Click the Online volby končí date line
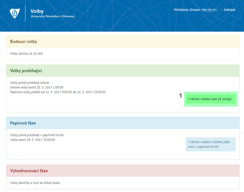This screenshot has width=244, height=192. click(36, 87)
